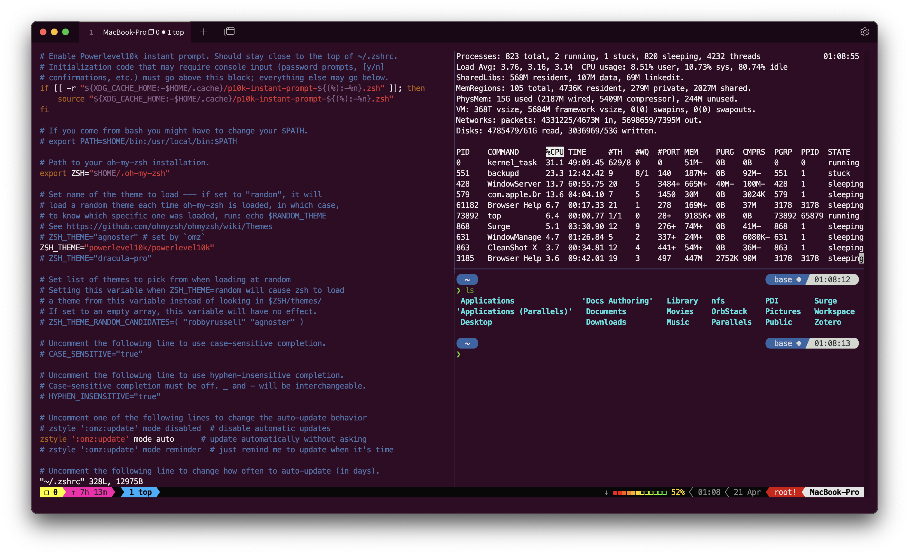Click the Applications directory in ls output
This screenshot has height=555, width=909.
487,301
